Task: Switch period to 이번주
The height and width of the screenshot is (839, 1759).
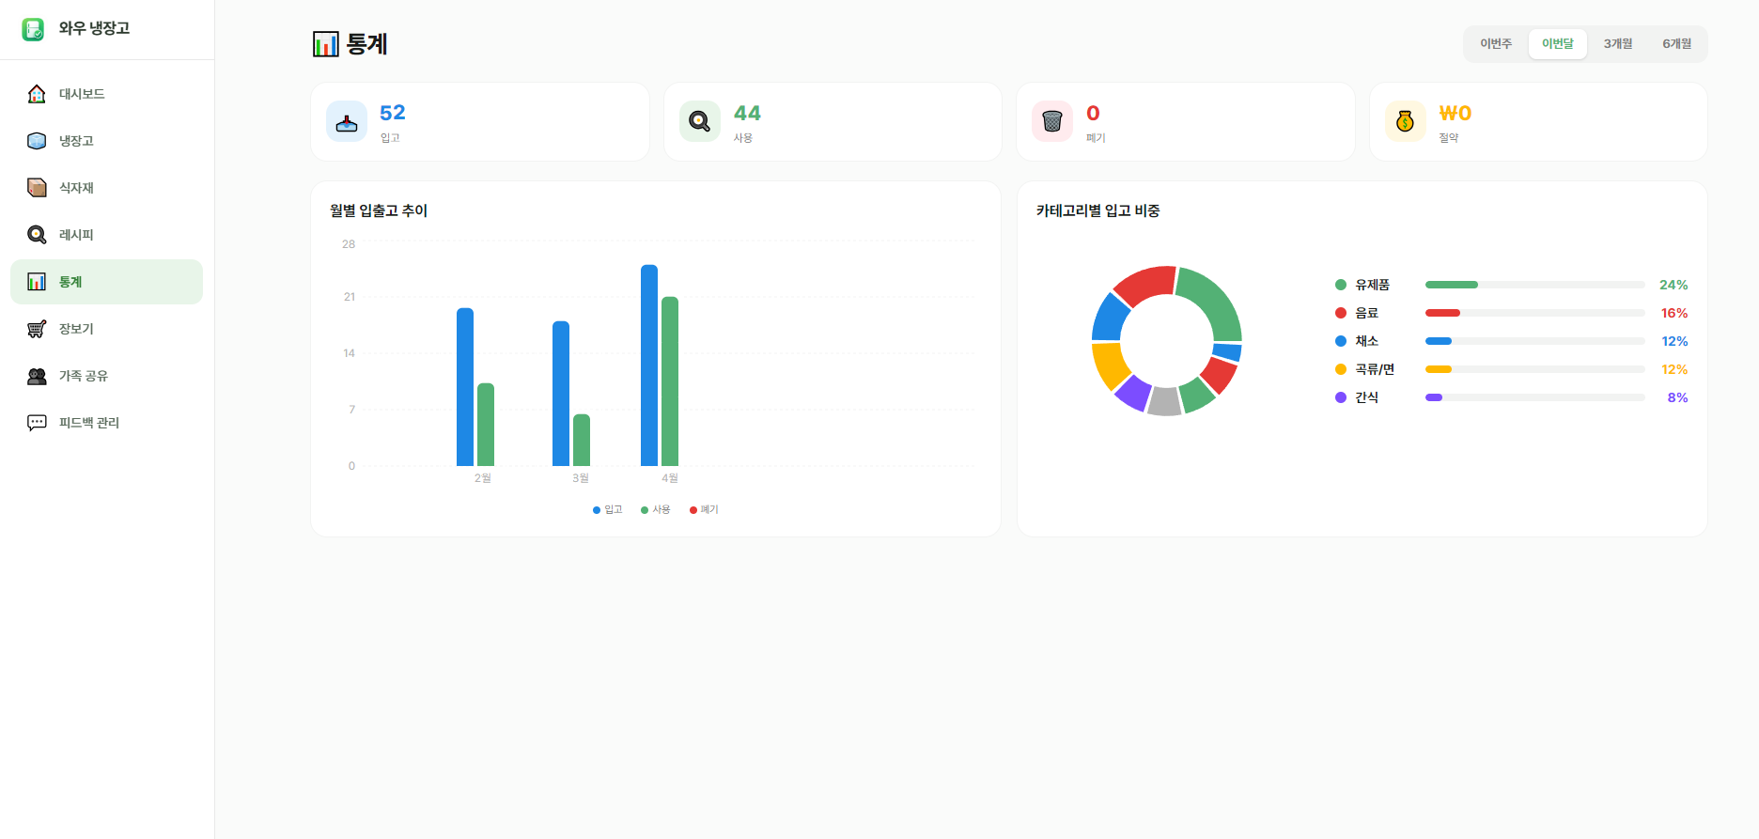Action: coord(1496,44)
